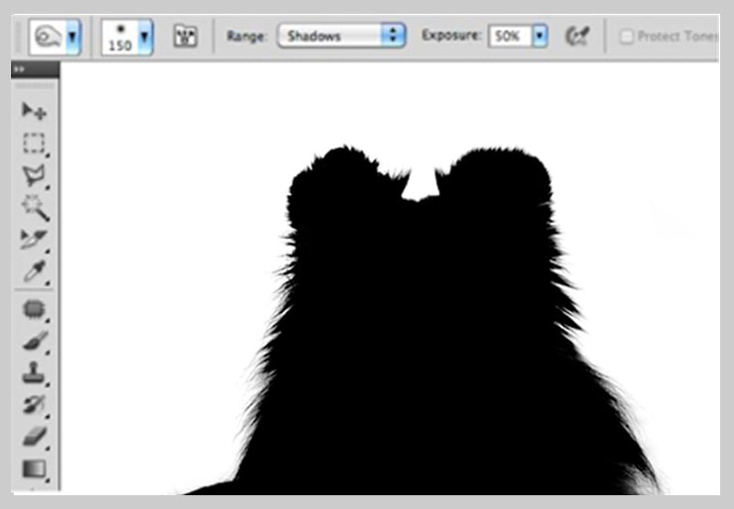Open the brush size 150 picker arrow
The width and height of the screenshot is (734, 509).
[146, 37]
